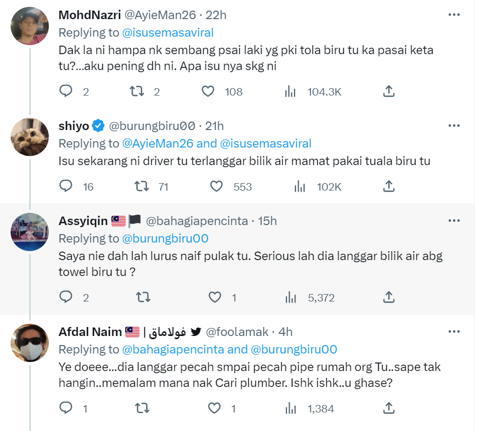This screenshot has width=477, height=431.
Task: Share Afdal Naim's tweet
Action: pos(388,408)
